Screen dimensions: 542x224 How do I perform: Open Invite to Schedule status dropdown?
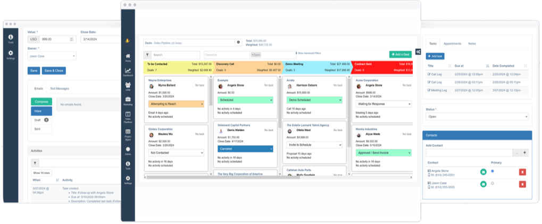(314, 145)
